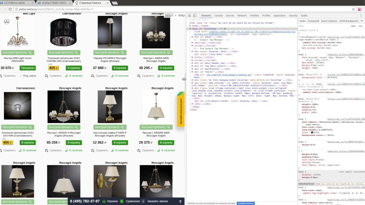This screenshot has width=365, height=205.
Task: Open the Audits tab in DevTools
Action: coord(304,16)
